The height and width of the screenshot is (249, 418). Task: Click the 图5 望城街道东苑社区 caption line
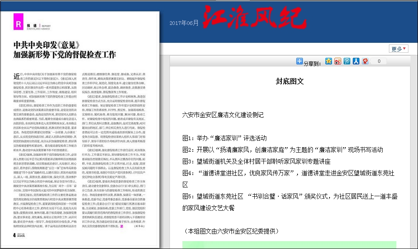point(290,202)
